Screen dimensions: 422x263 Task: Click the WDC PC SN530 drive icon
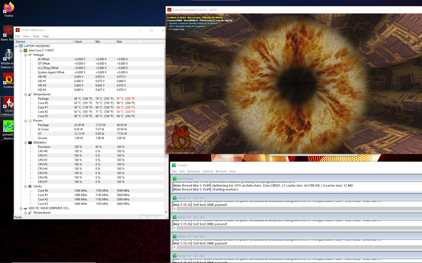pos(25,208)
